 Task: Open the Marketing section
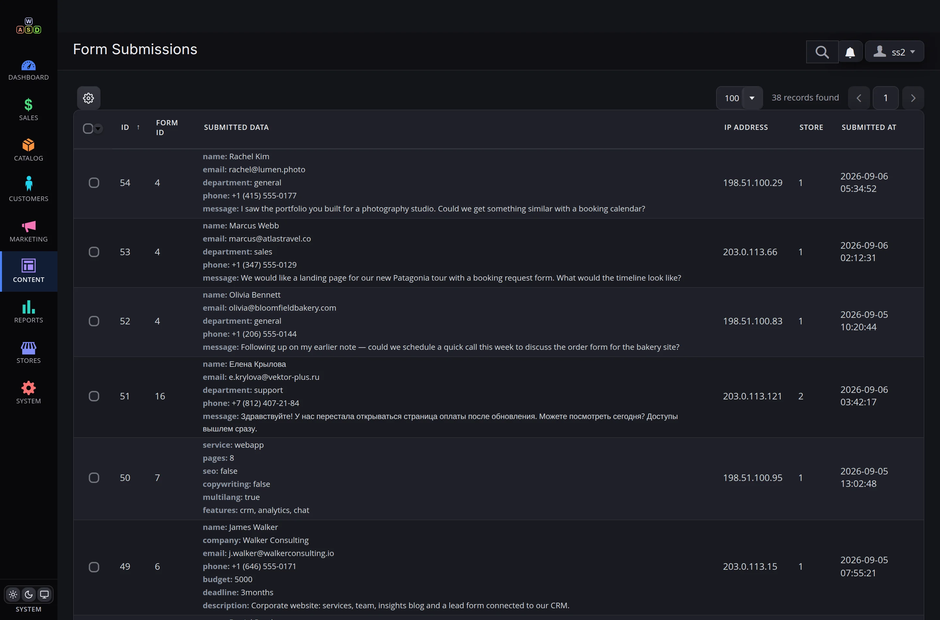(x=28, y=231)
